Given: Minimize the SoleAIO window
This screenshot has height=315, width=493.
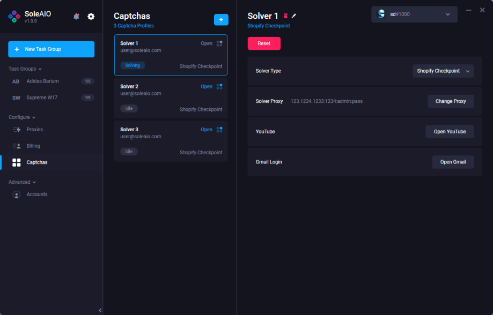Looking at the screenshot, I should click(468, 10).
